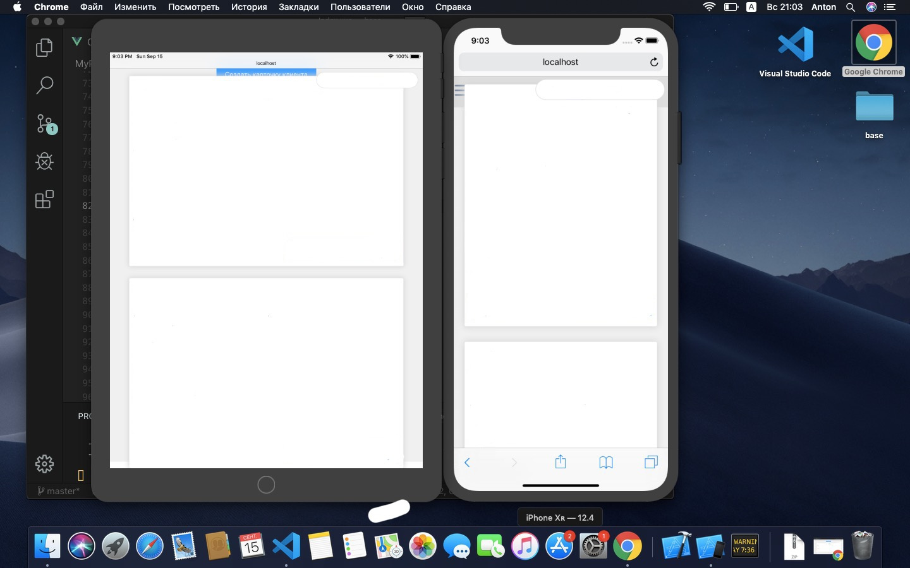The width and height of the screenshot is (910, 568).
Task: Tap the blue create client card button
Action: pyautogui.click(x=266, y=73)
